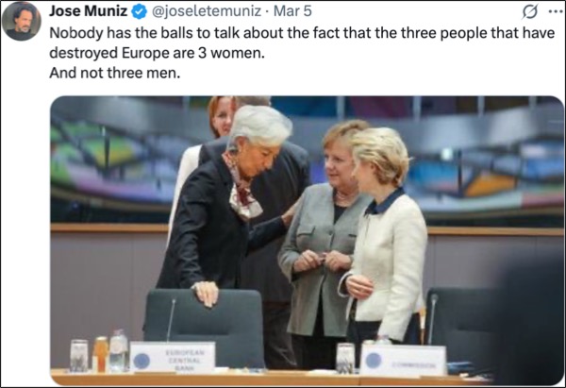Viewport: 566px width, 388px height.
Task: Click the European Central Bank nameplate in photo
Action: pyautogui.click(x=173, y=357)
